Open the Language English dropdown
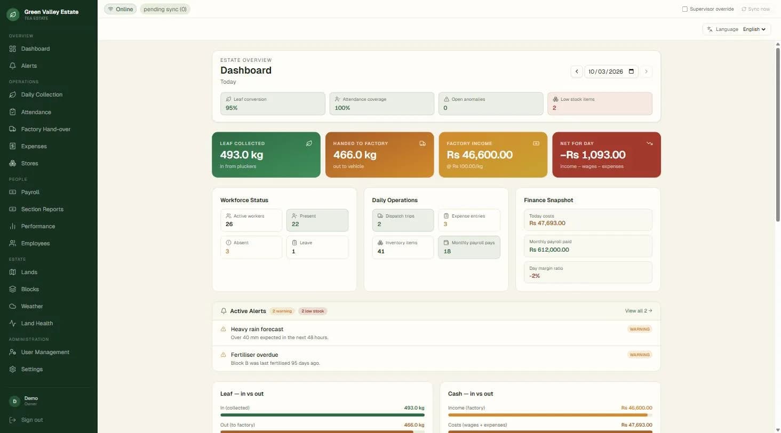781x433 pixels. coord(754,29)
